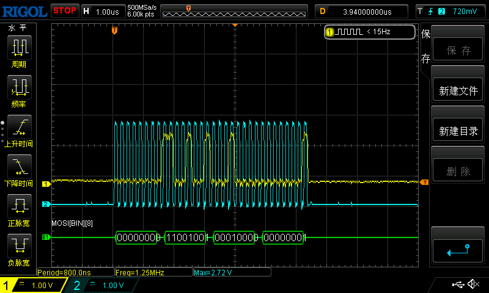Click the muted speaker sound icon

point(474,284)
